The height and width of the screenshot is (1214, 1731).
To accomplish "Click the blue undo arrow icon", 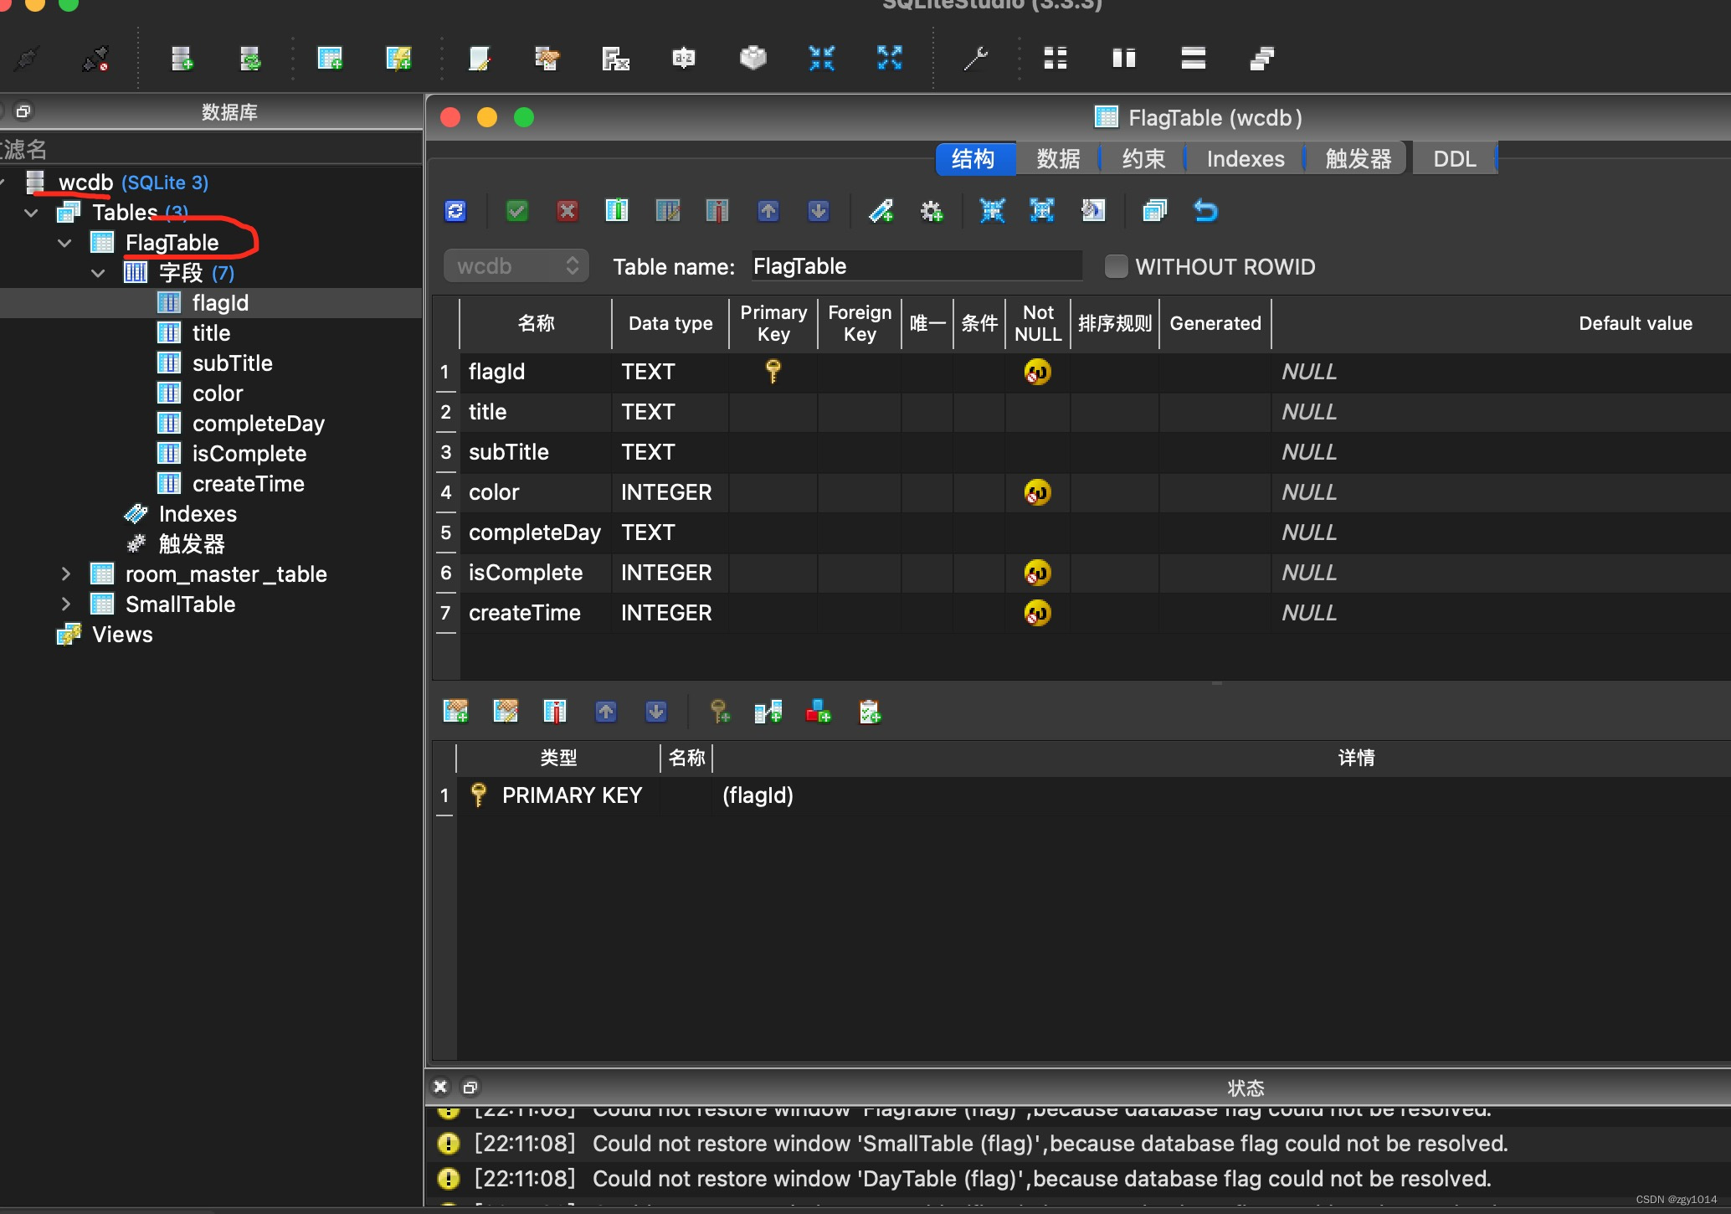I will click(1205, 211).
